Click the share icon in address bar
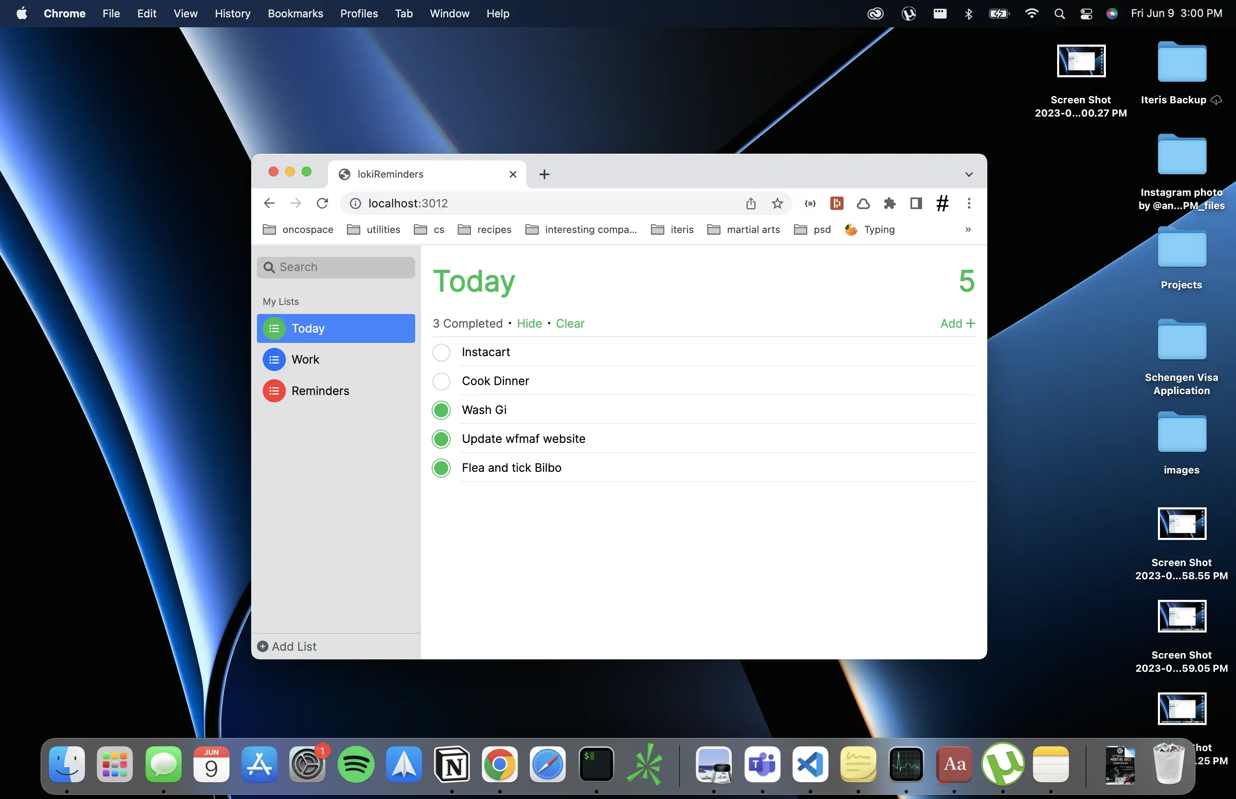 751,203
